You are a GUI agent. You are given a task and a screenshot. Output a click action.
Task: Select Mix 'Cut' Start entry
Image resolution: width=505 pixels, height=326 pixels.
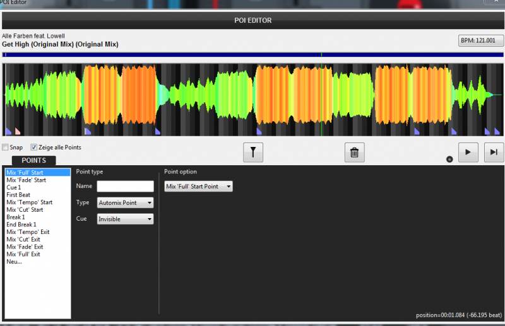(x=38, y=209)
